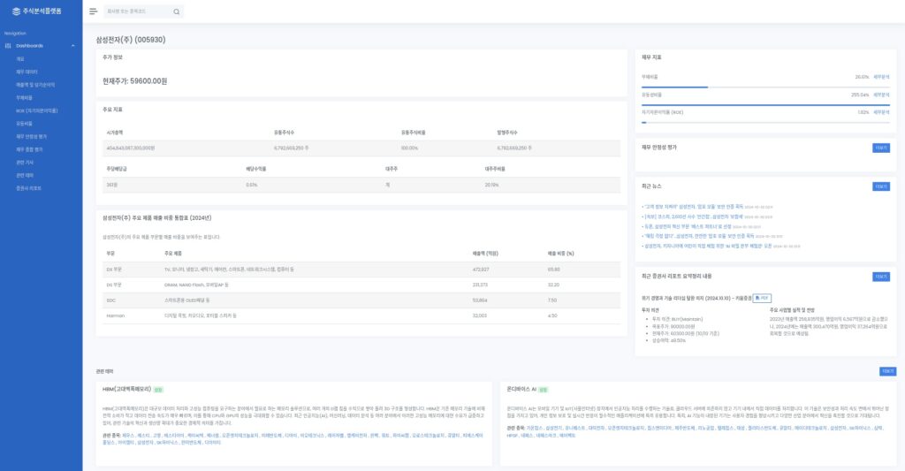Click 더보기 in the 최근 뉴스 card
Image resolution: width=905 pixels, height=471 pixels.
coord(881,186)
